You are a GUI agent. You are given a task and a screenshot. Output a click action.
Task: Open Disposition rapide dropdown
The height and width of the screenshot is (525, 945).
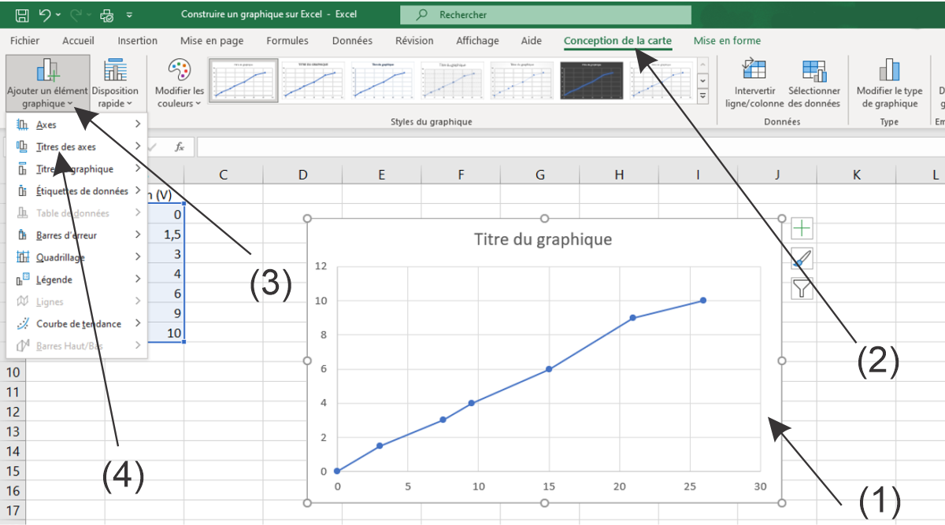click(x=115, y=83)
